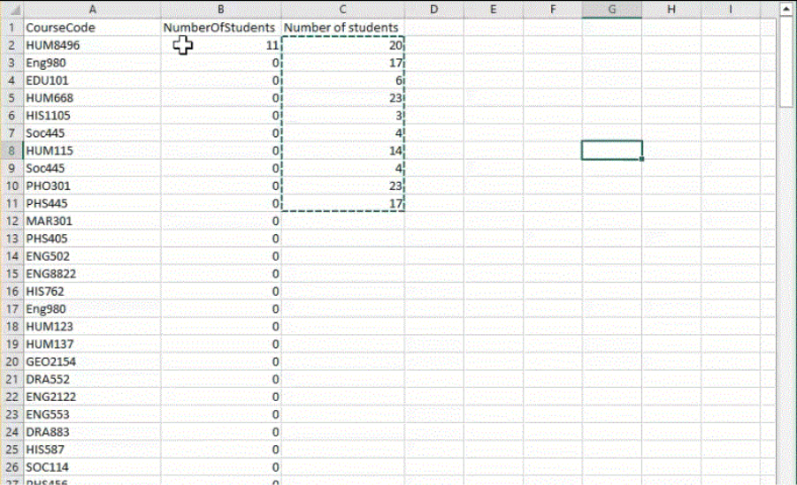Viewport: 797px width, 485px height.
Task: Click the vertical scrollbar thumb
Action: point(786,63)
